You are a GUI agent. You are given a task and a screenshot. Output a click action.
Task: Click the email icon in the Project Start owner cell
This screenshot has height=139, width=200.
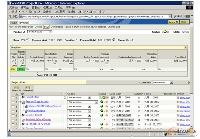178,98
